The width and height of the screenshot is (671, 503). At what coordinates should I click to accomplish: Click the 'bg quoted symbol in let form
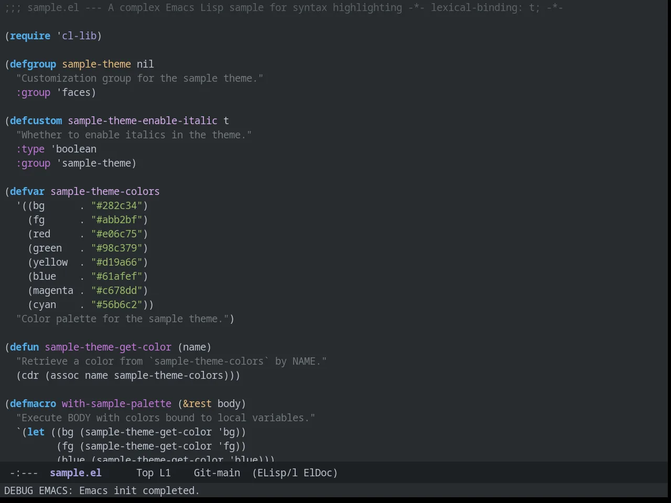pos(226,432)
